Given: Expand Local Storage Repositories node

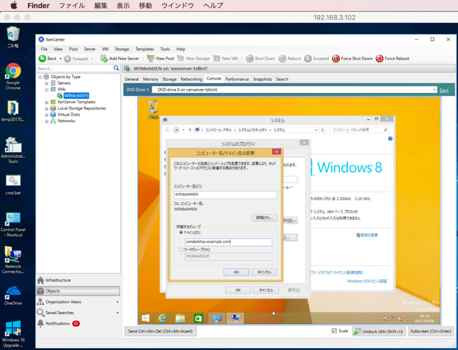Looking at the screenshot, I should (47, 108).
